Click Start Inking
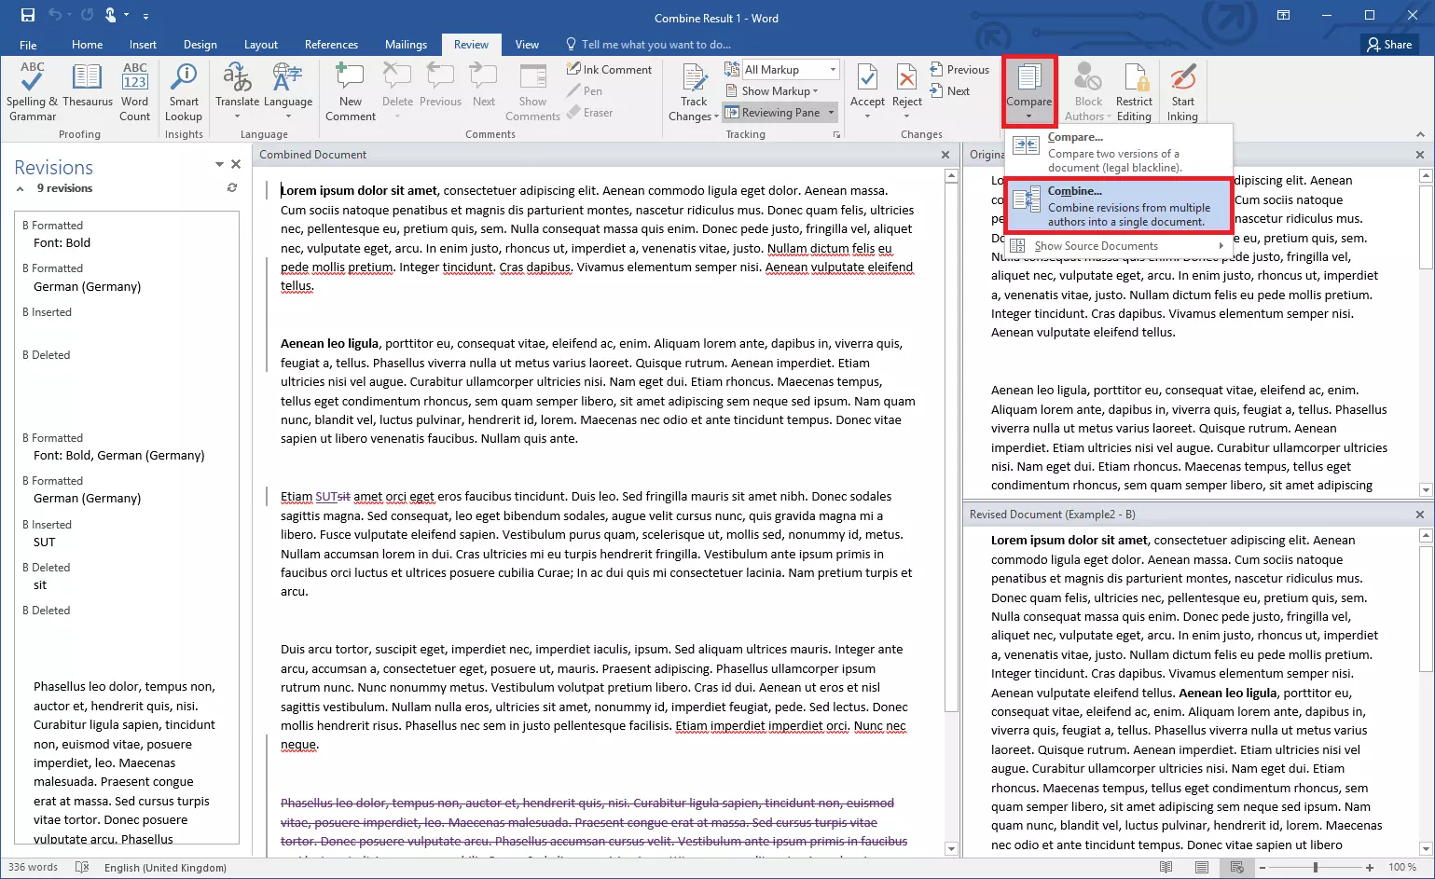 point(1182,92)
